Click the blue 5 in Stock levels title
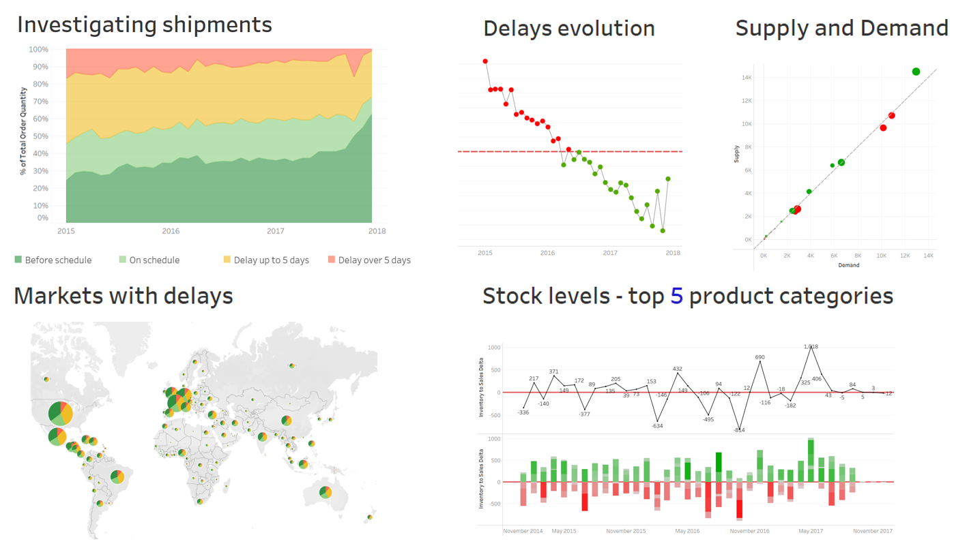954x546 pixels. pyautogui.click(x=676, y=296)
